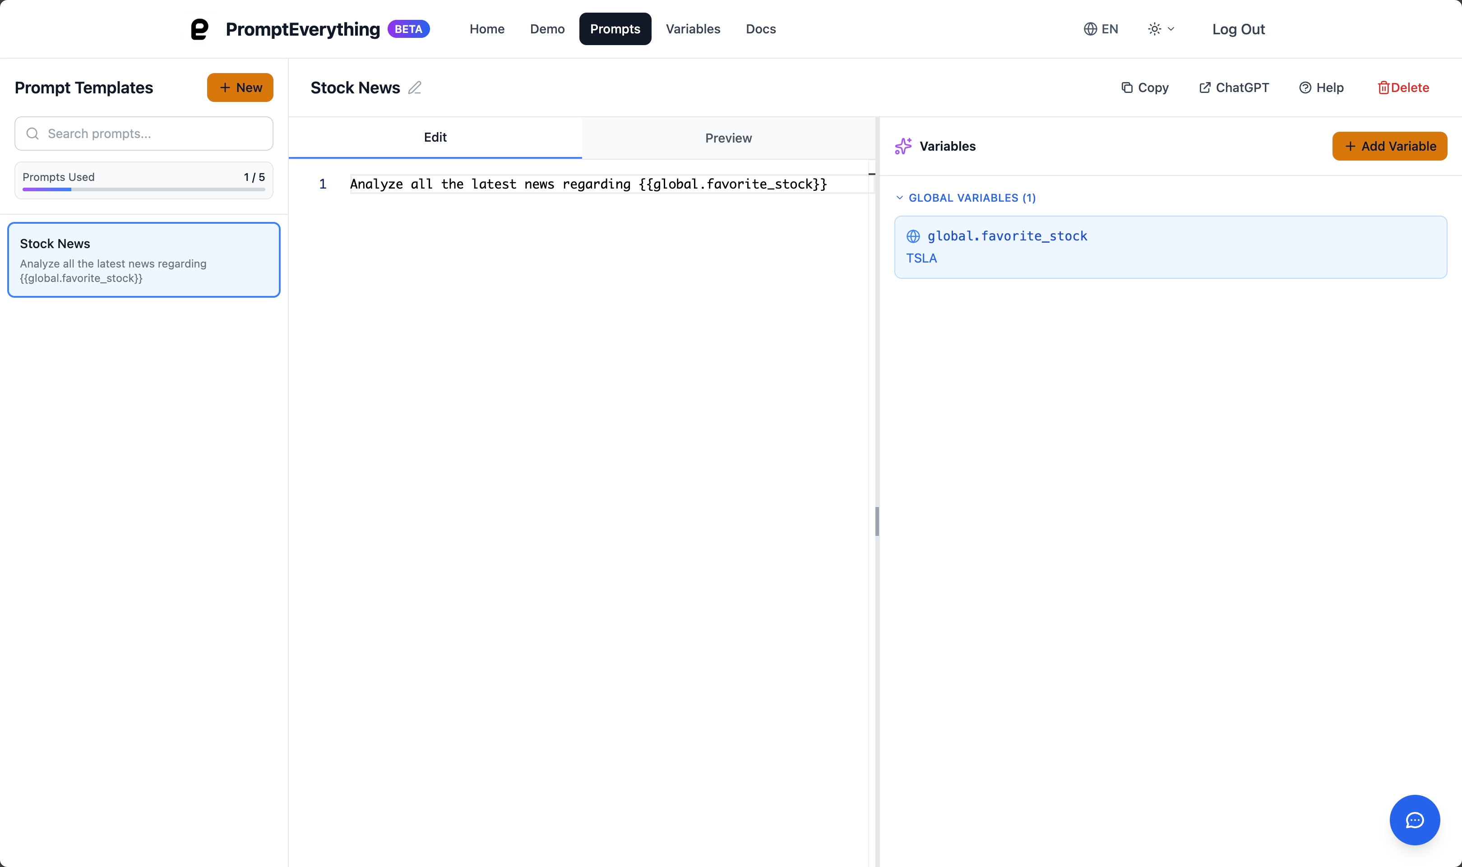Click Log Out link
This screenshot has width=1462, height=867.
click(1238, 29)
